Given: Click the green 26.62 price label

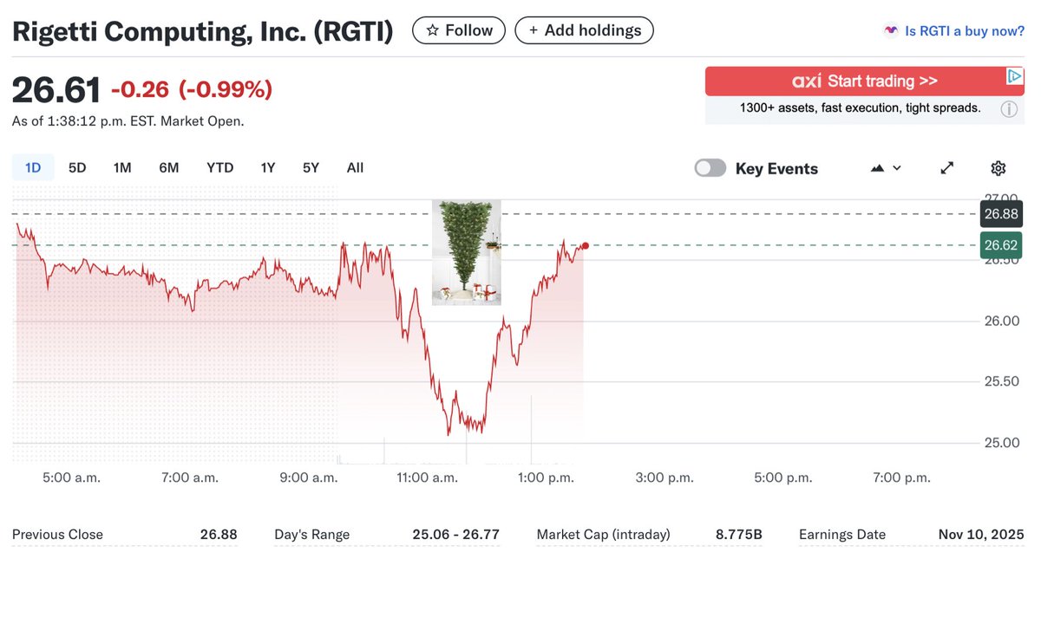Looking at the screenshot, I should point(1001,245).
